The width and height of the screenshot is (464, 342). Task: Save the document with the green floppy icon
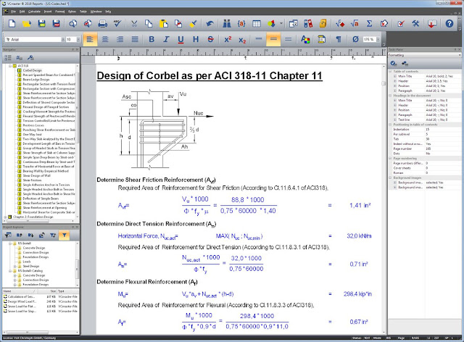point(42,23)
